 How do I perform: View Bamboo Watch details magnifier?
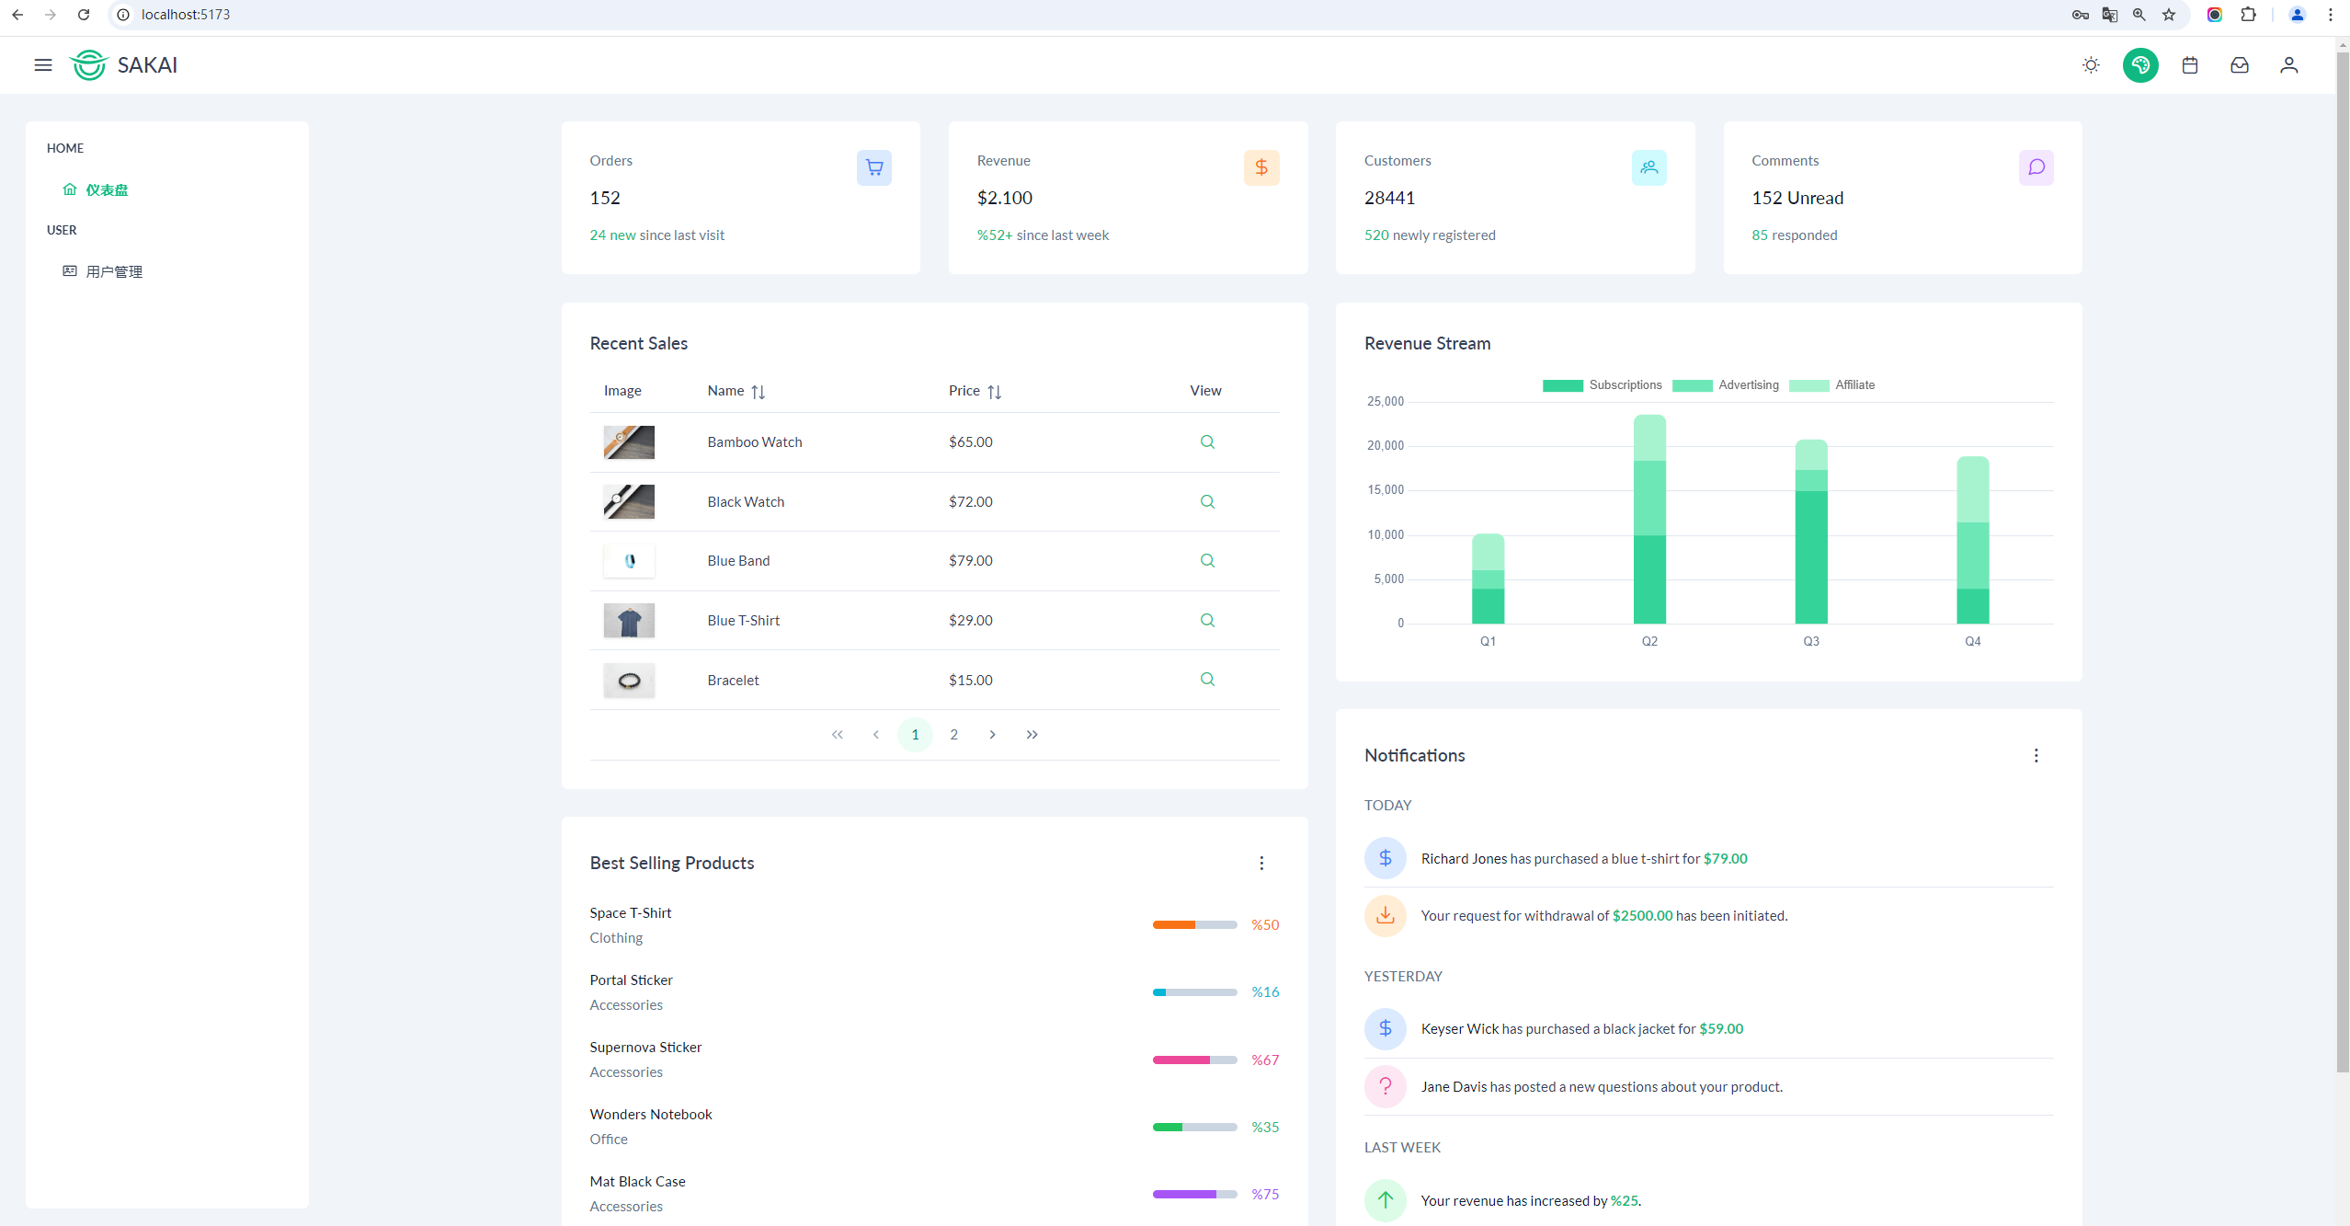tap(1207, 442)
